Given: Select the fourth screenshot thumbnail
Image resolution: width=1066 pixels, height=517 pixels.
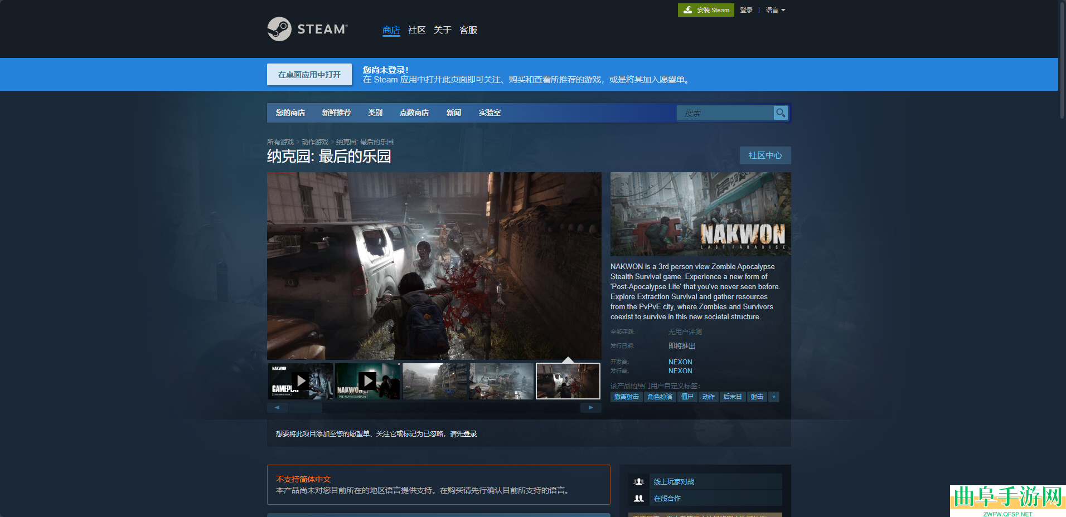Looking at the screenshot, I should [502, 381].
